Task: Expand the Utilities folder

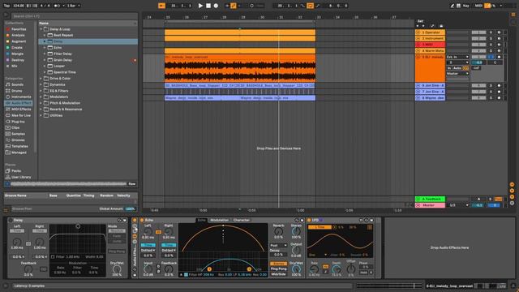Action: (41, 115)
